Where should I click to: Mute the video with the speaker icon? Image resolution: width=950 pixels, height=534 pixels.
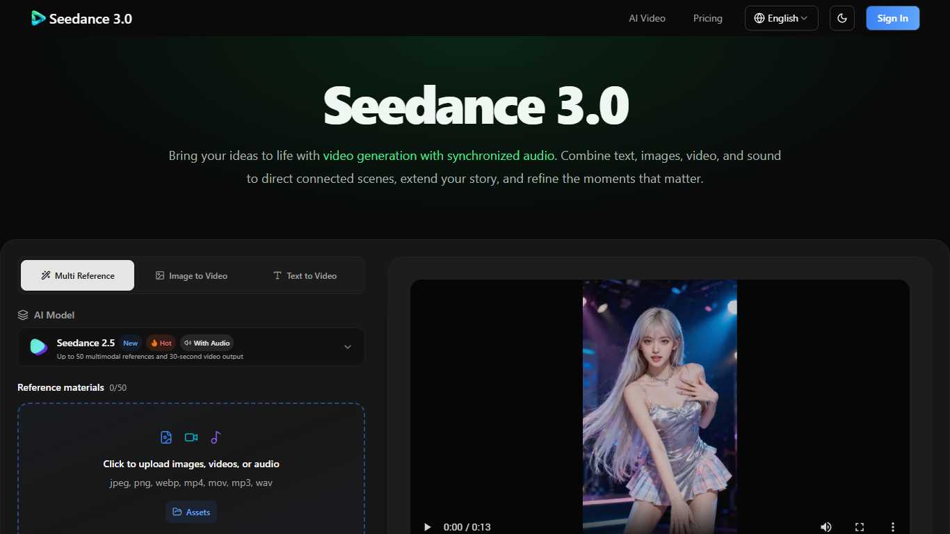point(826,527)
